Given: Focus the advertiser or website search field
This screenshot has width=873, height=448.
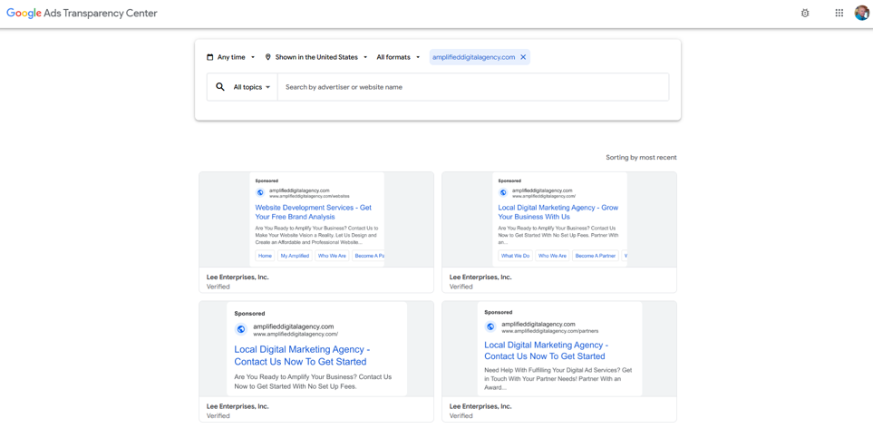Looking at the screenshot, I should click(471, 87).
